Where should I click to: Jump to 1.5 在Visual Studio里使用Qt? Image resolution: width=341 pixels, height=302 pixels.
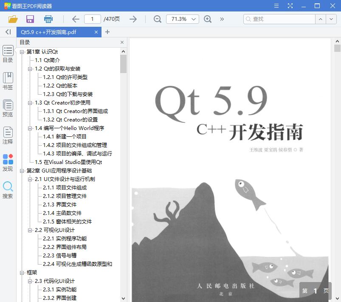point(68,162)
